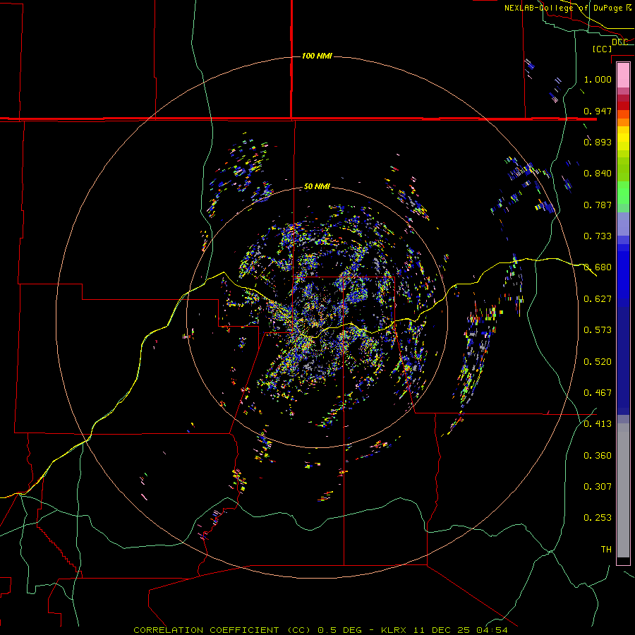Click the 0.893 scale value
The height and width of the screenshot is (635, 635).
(598, 142)
